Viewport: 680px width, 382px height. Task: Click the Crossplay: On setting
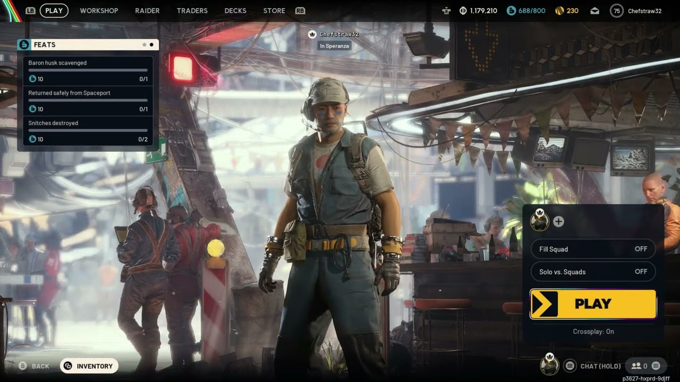593,332
